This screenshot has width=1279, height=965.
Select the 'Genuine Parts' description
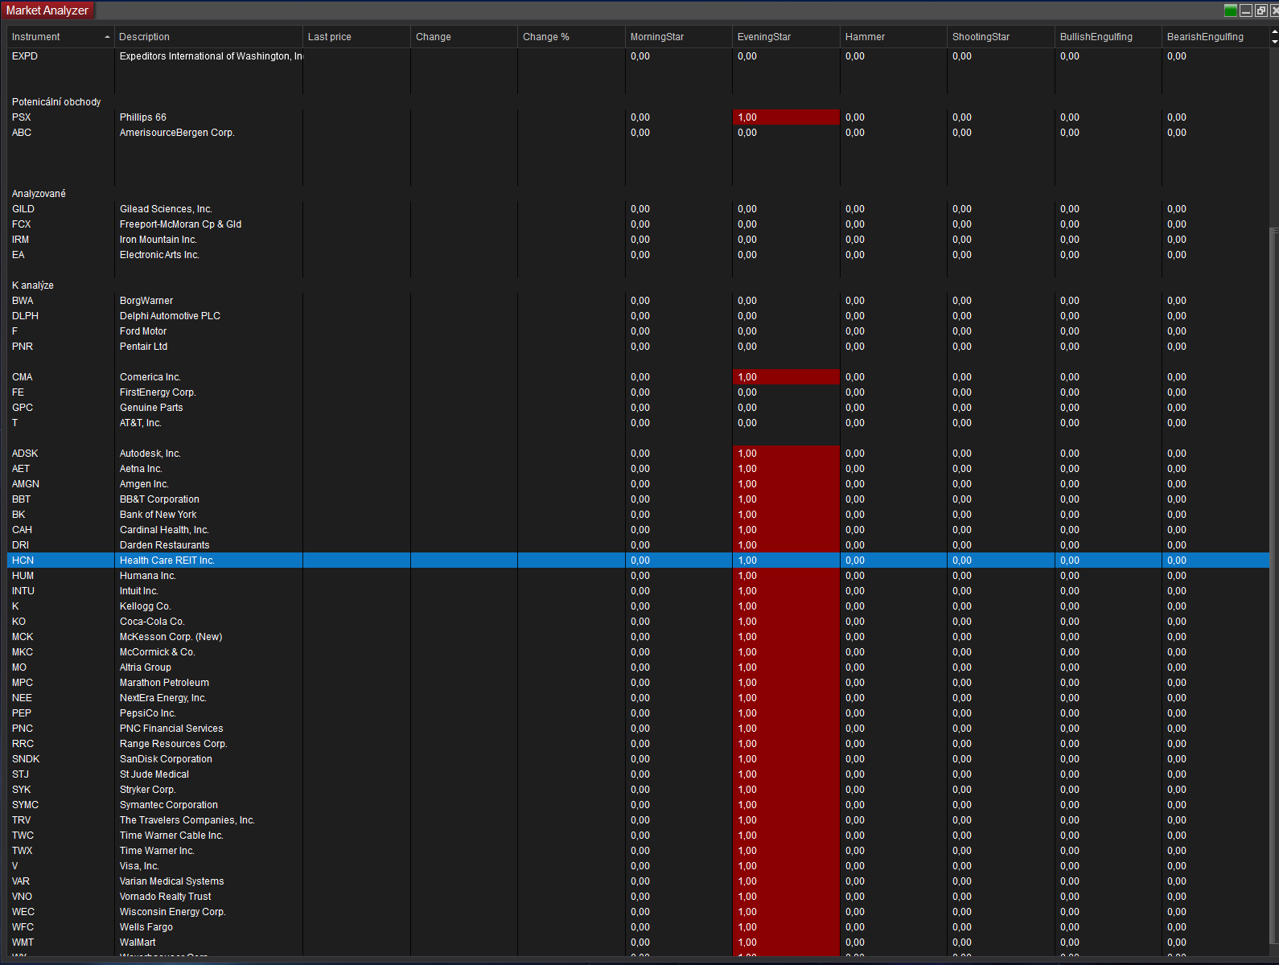coord(151,408)
